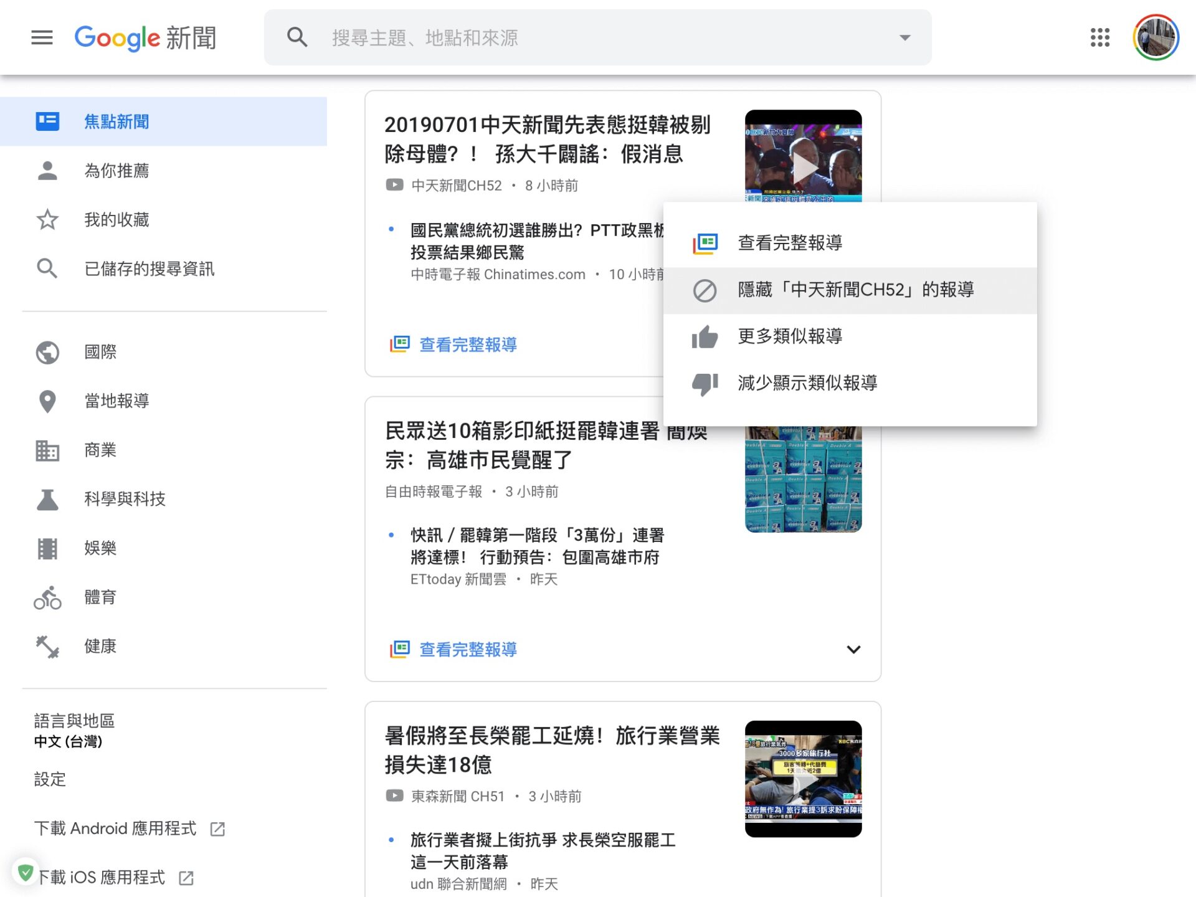Click the full coverage icon in the context menu

(705, 244)
